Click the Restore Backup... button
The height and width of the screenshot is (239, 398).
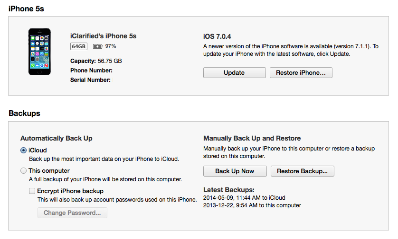click(302, 171)
